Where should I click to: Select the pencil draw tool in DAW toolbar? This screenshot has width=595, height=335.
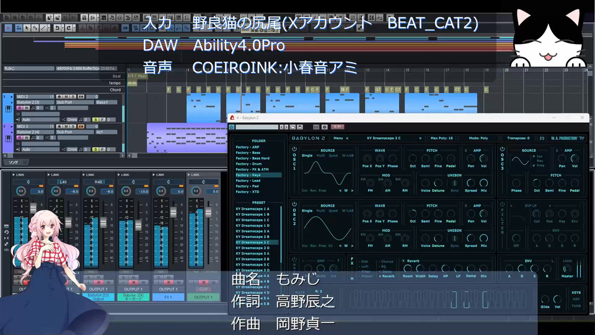coord(35,28)
